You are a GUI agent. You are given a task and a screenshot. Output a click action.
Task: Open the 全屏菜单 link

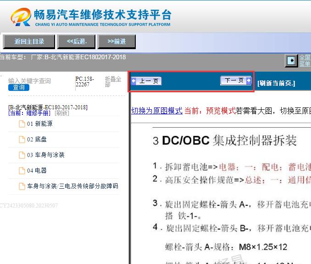tap(305, 61)
